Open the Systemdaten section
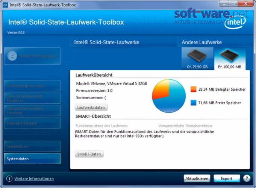This screenshot has width=256, height=188. (x=32, y=159)
